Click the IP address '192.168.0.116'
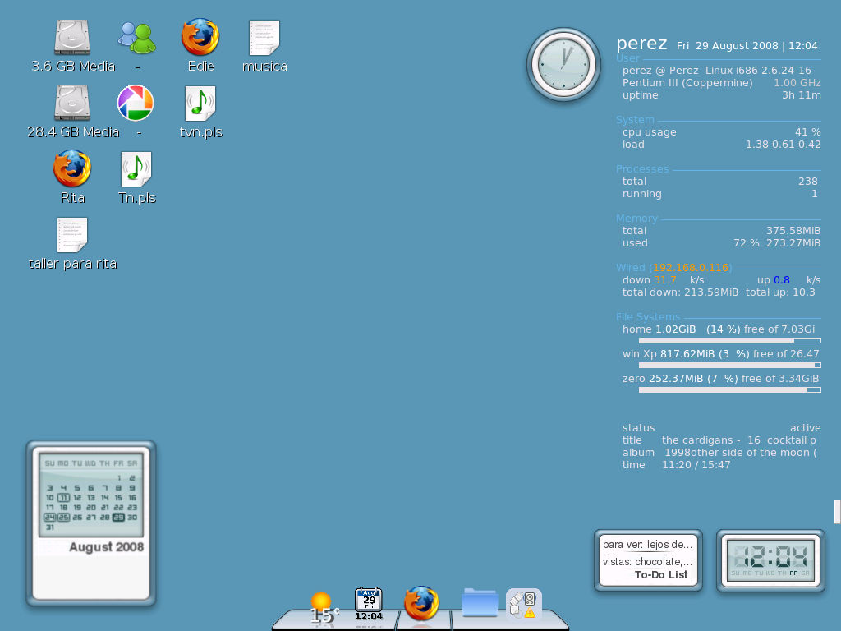Image resolution: width=841 pixels, height=631 pixels. 691,268
